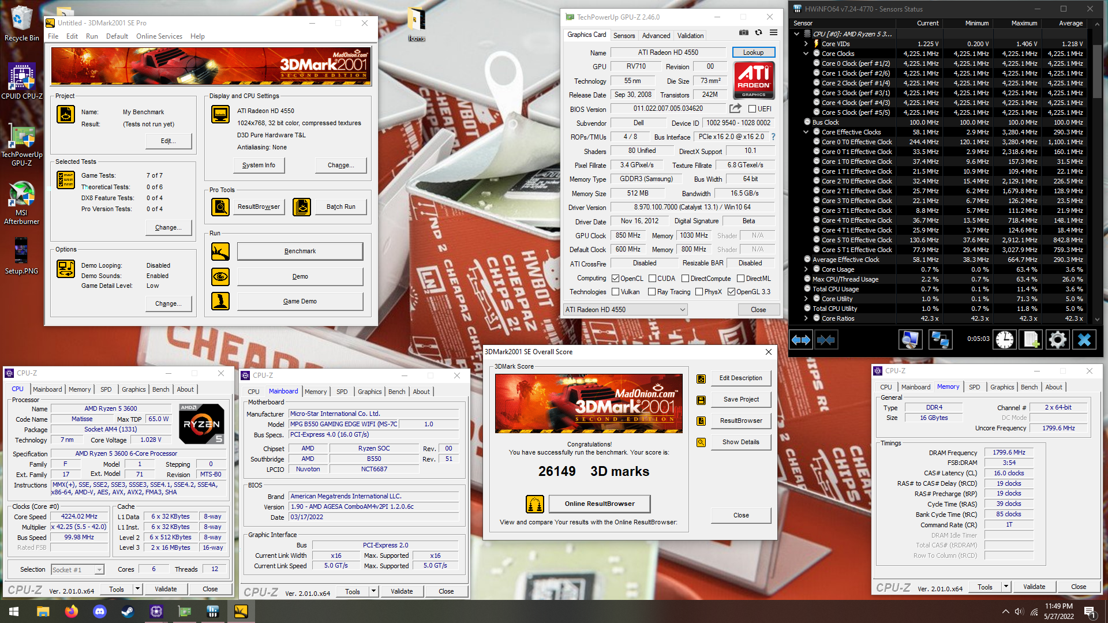Switch to the Advanced tab in GPU-Z

coord(656,36)
